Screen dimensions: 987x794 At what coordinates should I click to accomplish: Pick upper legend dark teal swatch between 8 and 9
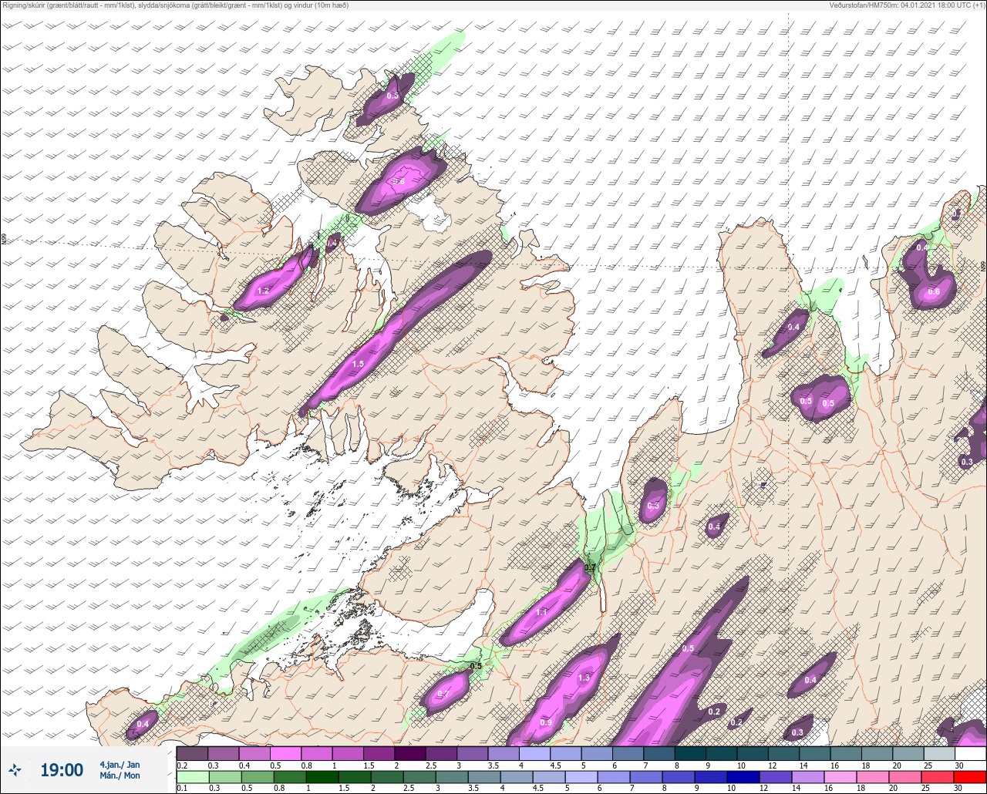pyautogui.click(x=690, y=753)
